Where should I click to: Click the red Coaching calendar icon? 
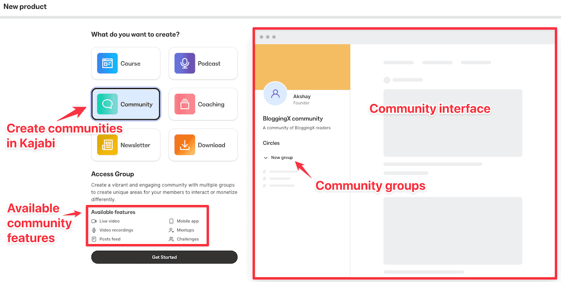click(x=184, y=104)
